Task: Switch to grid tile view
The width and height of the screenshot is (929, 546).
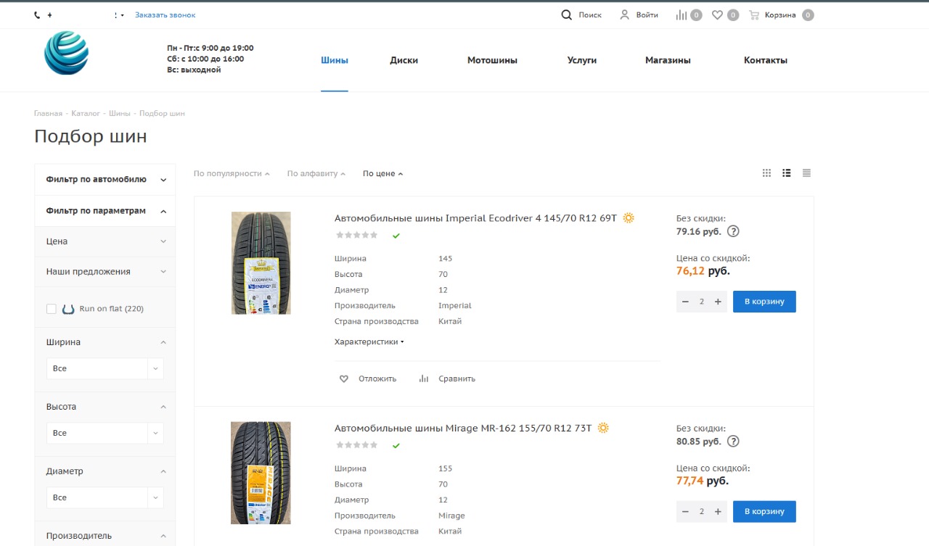Action: tap(766, 173)
